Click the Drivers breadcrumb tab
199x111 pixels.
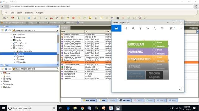40,23
